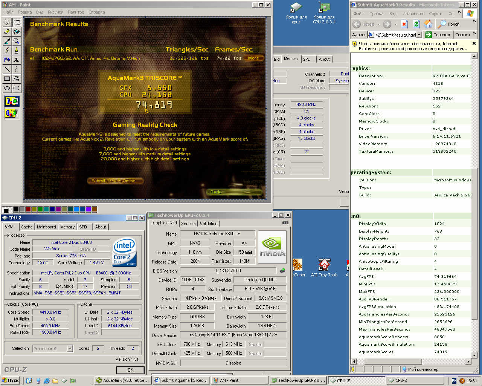Select the Curve tool in Paint

click(16, 69)
